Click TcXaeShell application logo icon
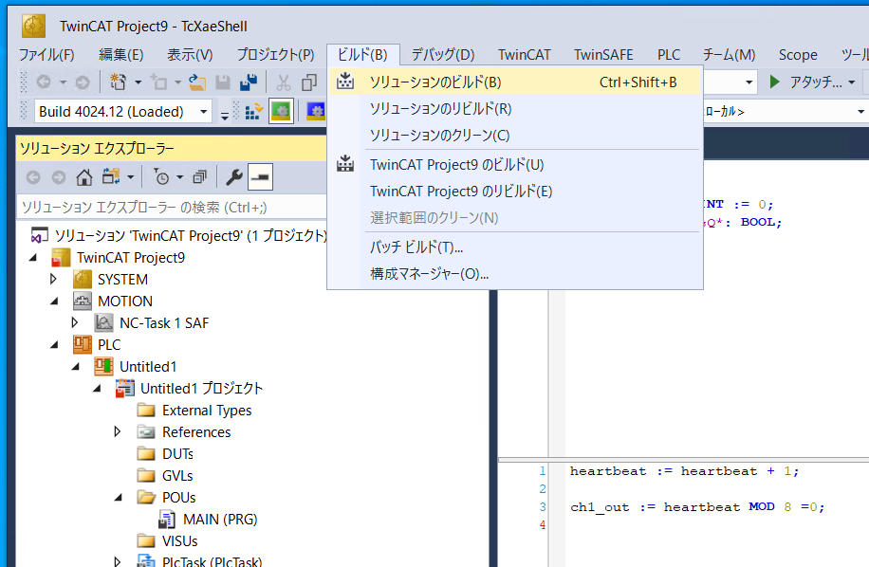The image size is (869, 567). click(34, 26)
